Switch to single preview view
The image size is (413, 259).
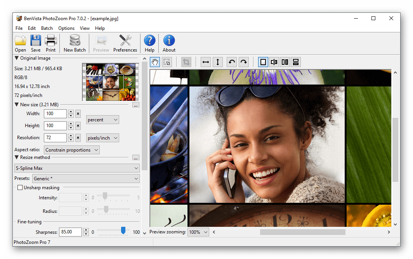click(x=263, y=62)
